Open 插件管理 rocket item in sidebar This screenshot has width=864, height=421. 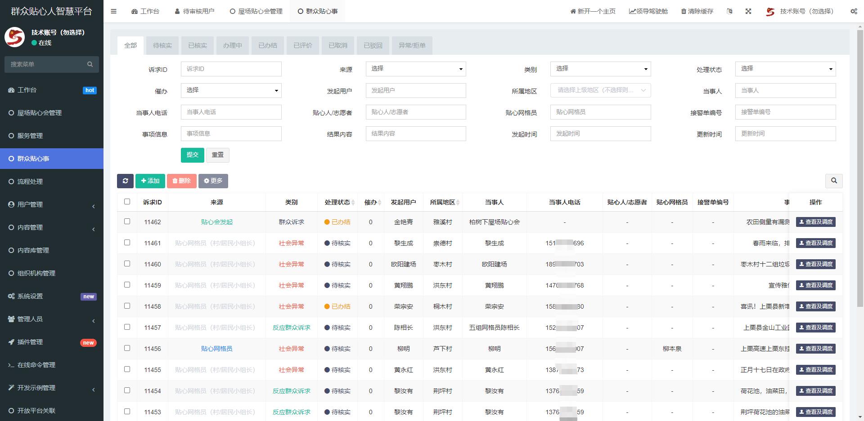52,342
